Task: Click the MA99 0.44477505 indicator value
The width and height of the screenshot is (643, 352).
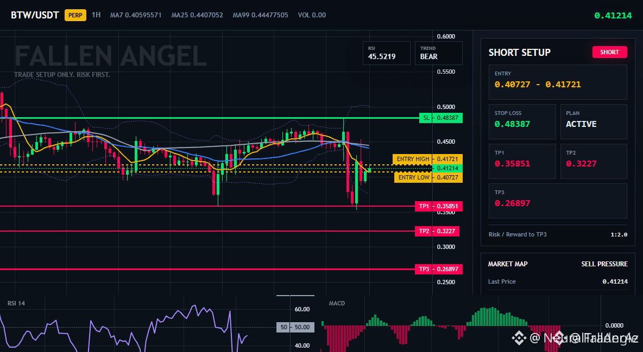Action: point(260,15)
